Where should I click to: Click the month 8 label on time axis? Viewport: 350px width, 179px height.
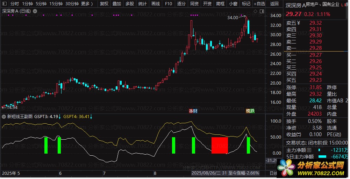tap(155, 173)
